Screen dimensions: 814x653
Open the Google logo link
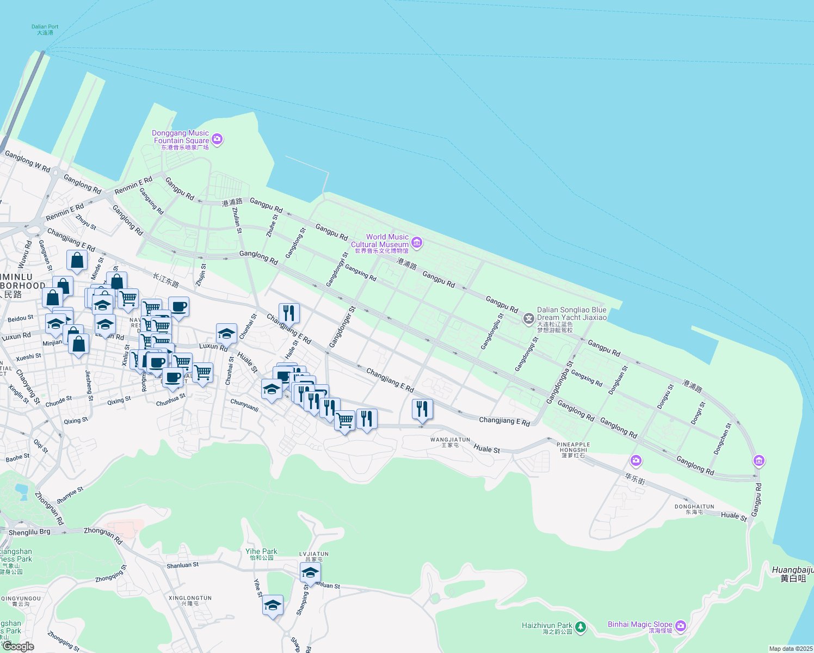(18, 646)
